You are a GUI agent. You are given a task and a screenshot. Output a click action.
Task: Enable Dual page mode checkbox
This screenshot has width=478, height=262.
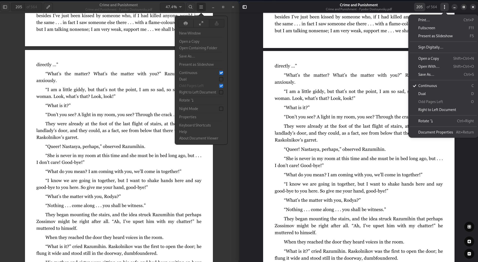coord(221,79)
